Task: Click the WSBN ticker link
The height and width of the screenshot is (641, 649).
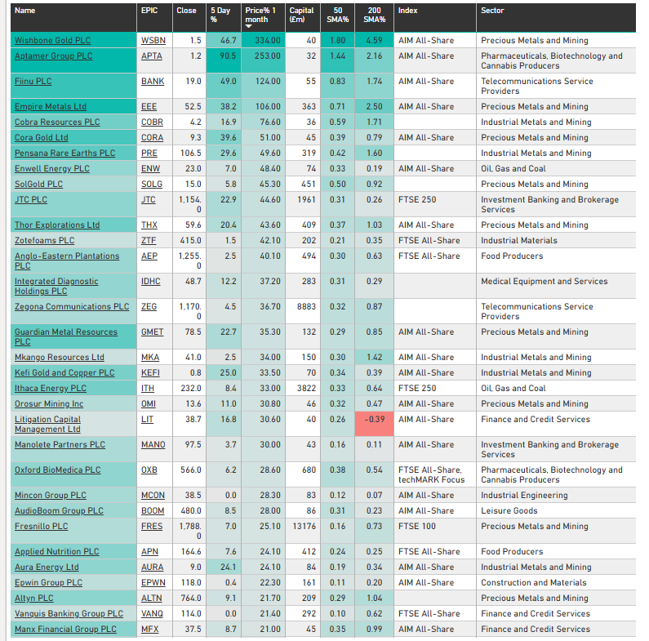Action: 153,40
